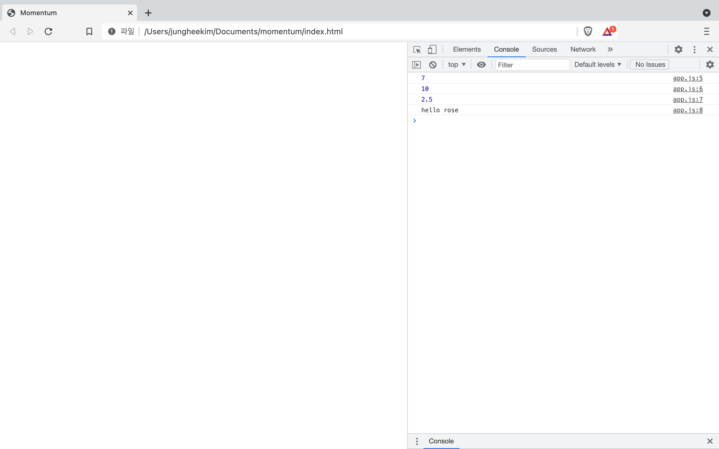Show the console sidebar

[417, 65]
